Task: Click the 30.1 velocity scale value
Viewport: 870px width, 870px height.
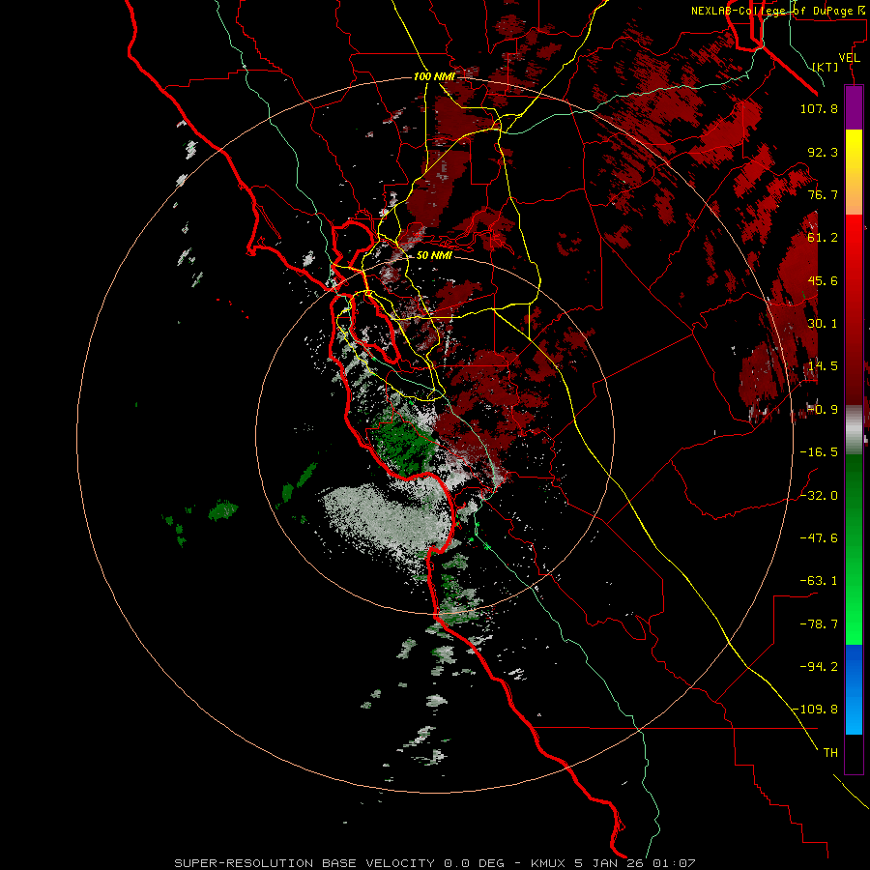Action: 823,324
